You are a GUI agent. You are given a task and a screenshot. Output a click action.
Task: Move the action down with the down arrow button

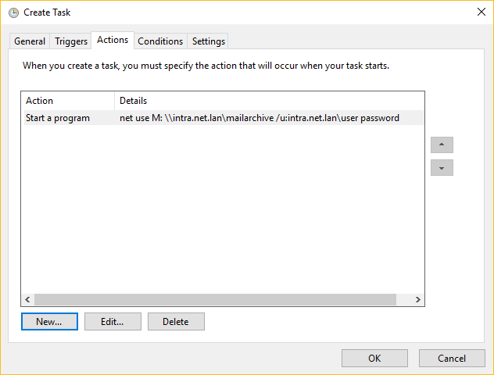(442, 167)
